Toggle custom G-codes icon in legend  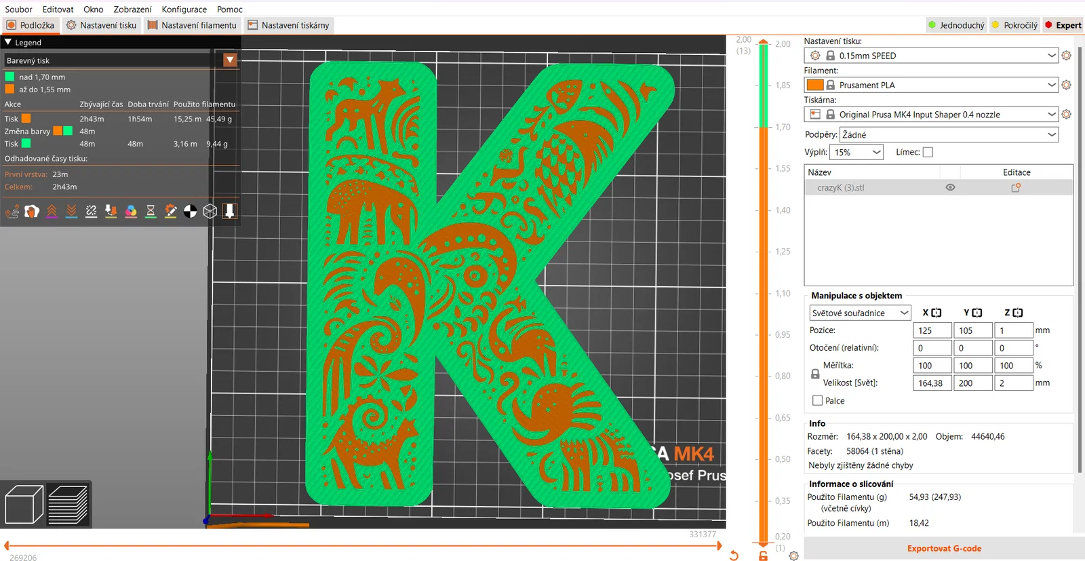(x=171, y=212)
